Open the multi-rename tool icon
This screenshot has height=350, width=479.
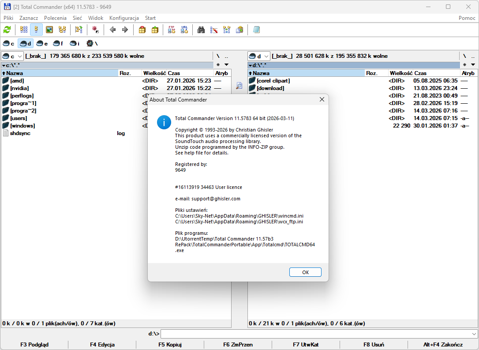(214, 30)
